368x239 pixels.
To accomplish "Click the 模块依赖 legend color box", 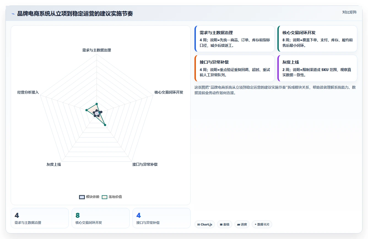I will (82, 197).
